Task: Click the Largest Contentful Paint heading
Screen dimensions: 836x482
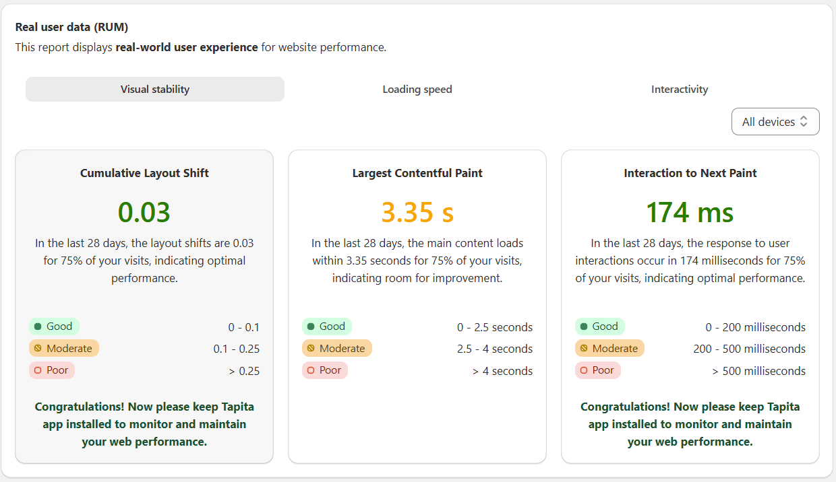Action: pyautogui.click(x=417, y=173)
